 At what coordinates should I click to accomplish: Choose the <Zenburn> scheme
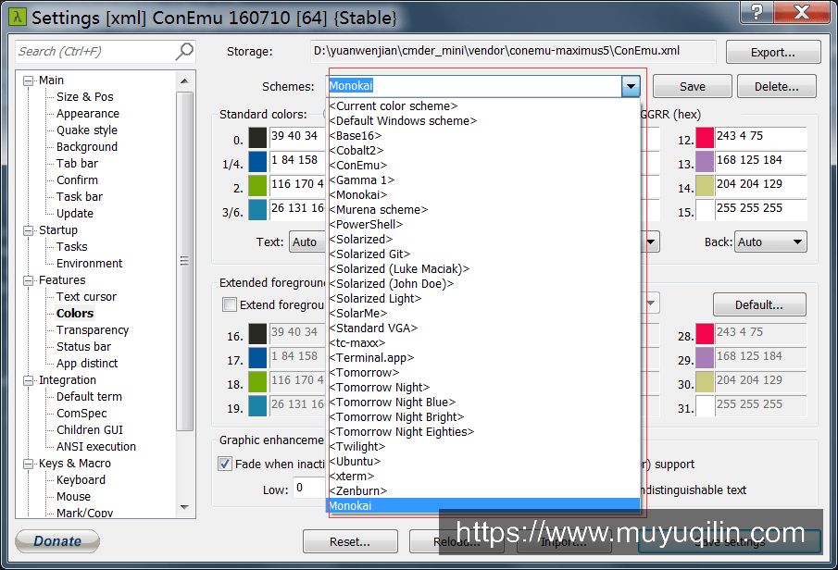click(x=358, y=490)
